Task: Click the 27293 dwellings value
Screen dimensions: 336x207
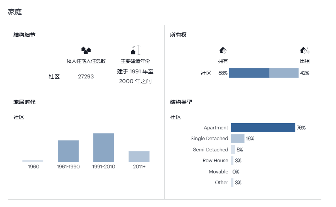Action: (86, 76)
